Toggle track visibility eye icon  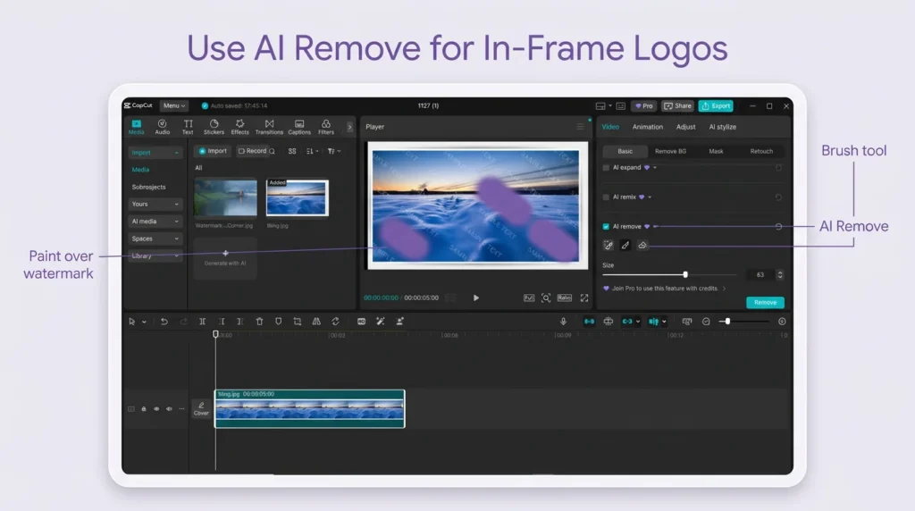(156, 409)
